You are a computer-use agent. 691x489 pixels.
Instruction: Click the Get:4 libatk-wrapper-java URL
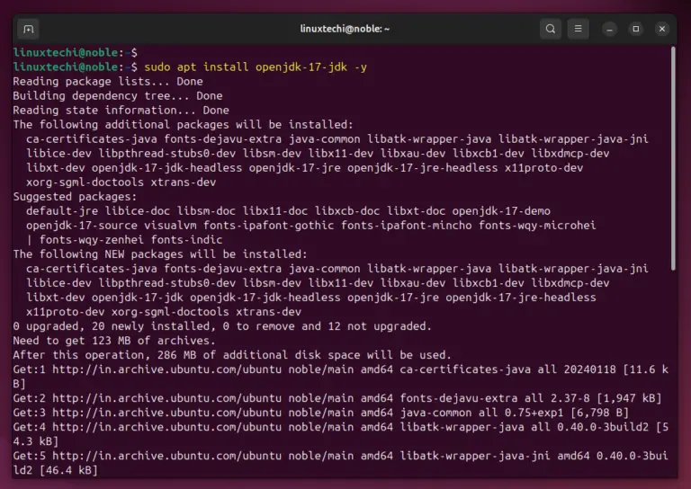[x=166, y=427]
